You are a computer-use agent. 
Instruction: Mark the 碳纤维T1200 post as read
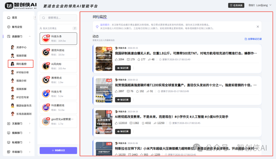123,100
